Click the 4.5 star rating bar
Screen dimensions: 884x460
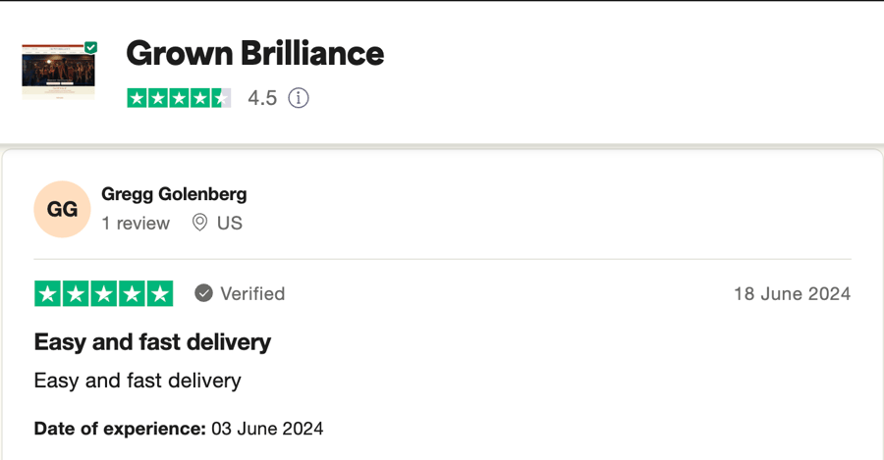[179, 98]
